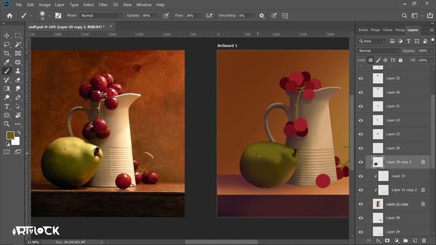This screenshot has height=245, width=436.
Task: Toggle visibility of Layer 22
Action: 360,120
